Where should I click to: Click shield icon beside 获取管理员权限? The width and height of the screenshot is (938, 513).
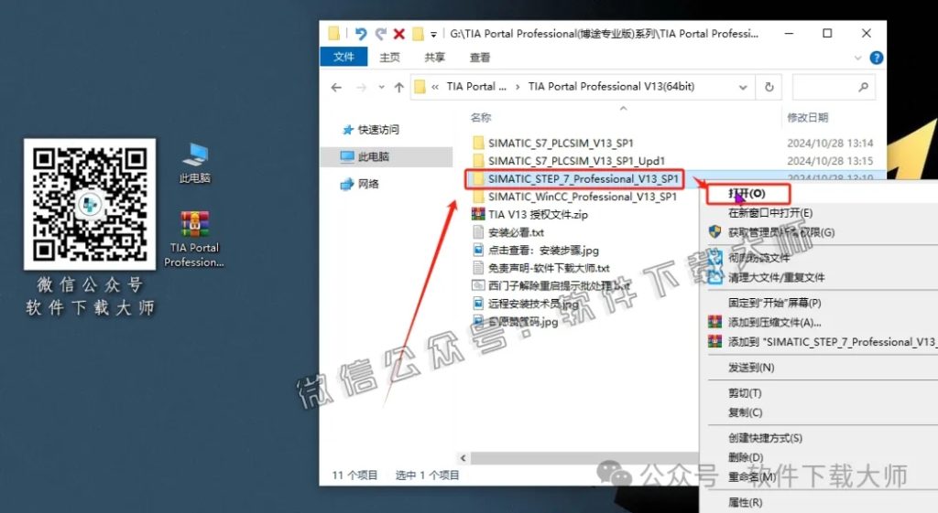pyautogui.click(x=714, y=232)
